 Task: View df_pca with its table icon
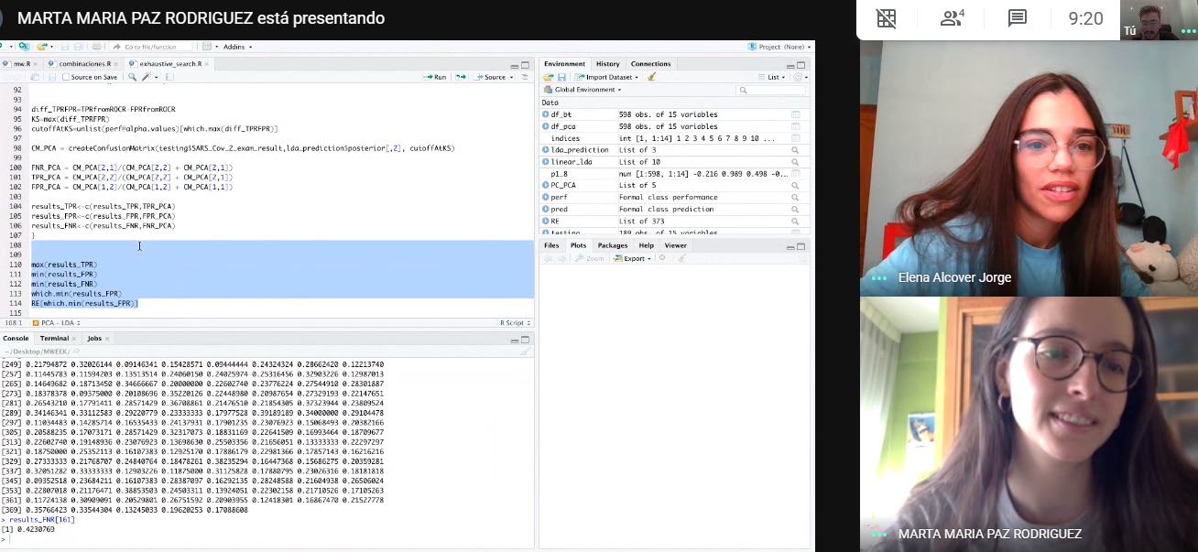click(x=796, y=126)
